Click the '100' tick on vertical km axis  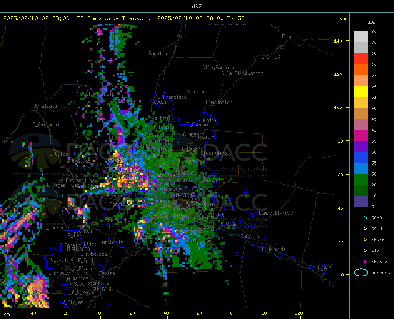pyautogui.click(x=338, y=108)
